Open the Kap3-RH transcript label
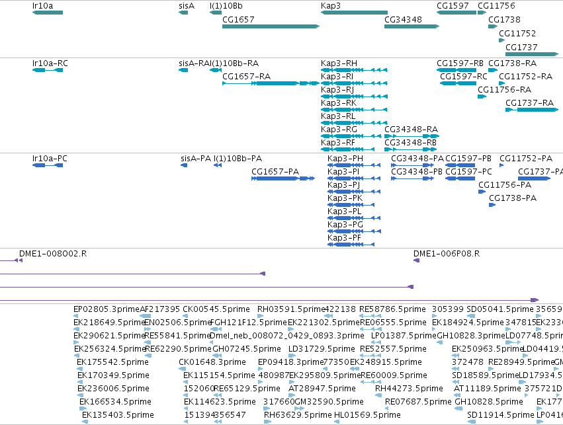This screenshot has width=563, height=425. click(x=339, y=63)
